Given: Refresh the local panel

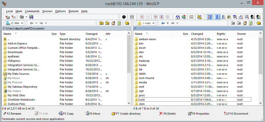Looking at the screenshot, I should [119, 23].
